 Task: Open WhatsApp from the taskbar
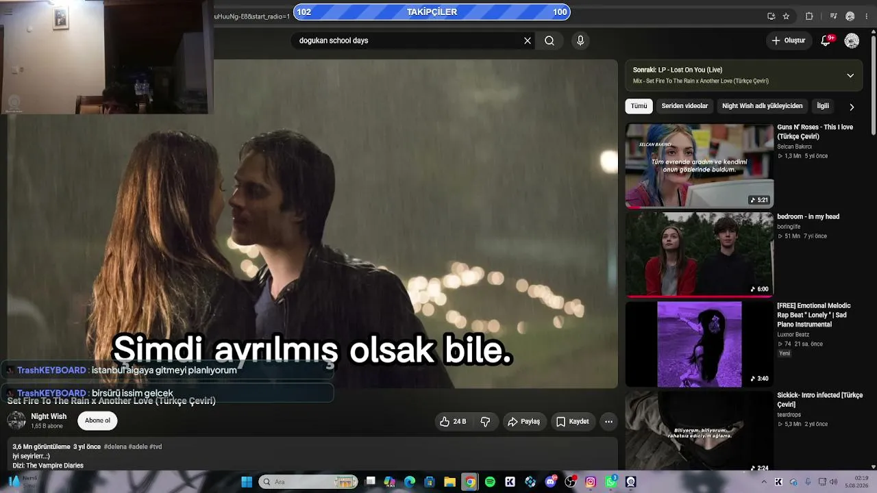click(x=610, y=482)
